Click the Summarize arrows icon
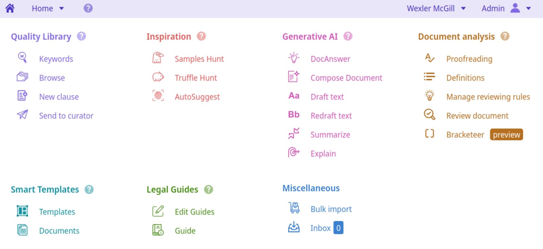 click(294, 133)
